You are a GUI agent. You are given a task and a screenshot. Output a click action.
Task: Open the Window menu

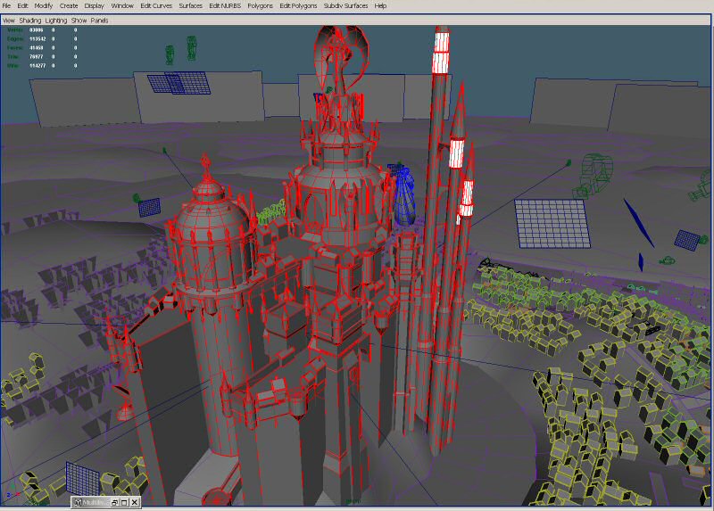click(x=122, y=5)
